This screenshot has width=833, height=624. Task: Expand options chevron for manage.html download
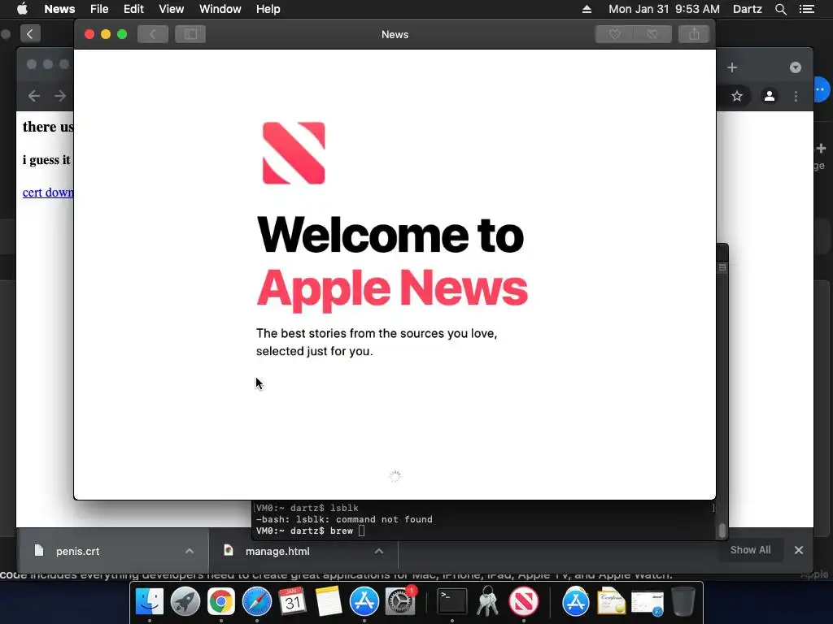[379, 551]
